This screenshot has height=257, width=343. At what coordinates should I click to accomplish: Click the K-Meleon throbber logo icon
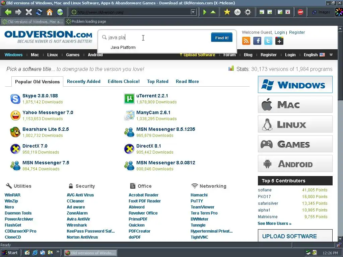[339, 12]
